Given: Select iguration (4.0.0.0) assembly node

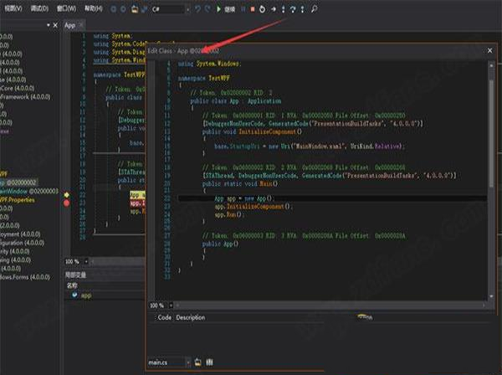Looking at the screenshot, I should (x=22, y=243).
